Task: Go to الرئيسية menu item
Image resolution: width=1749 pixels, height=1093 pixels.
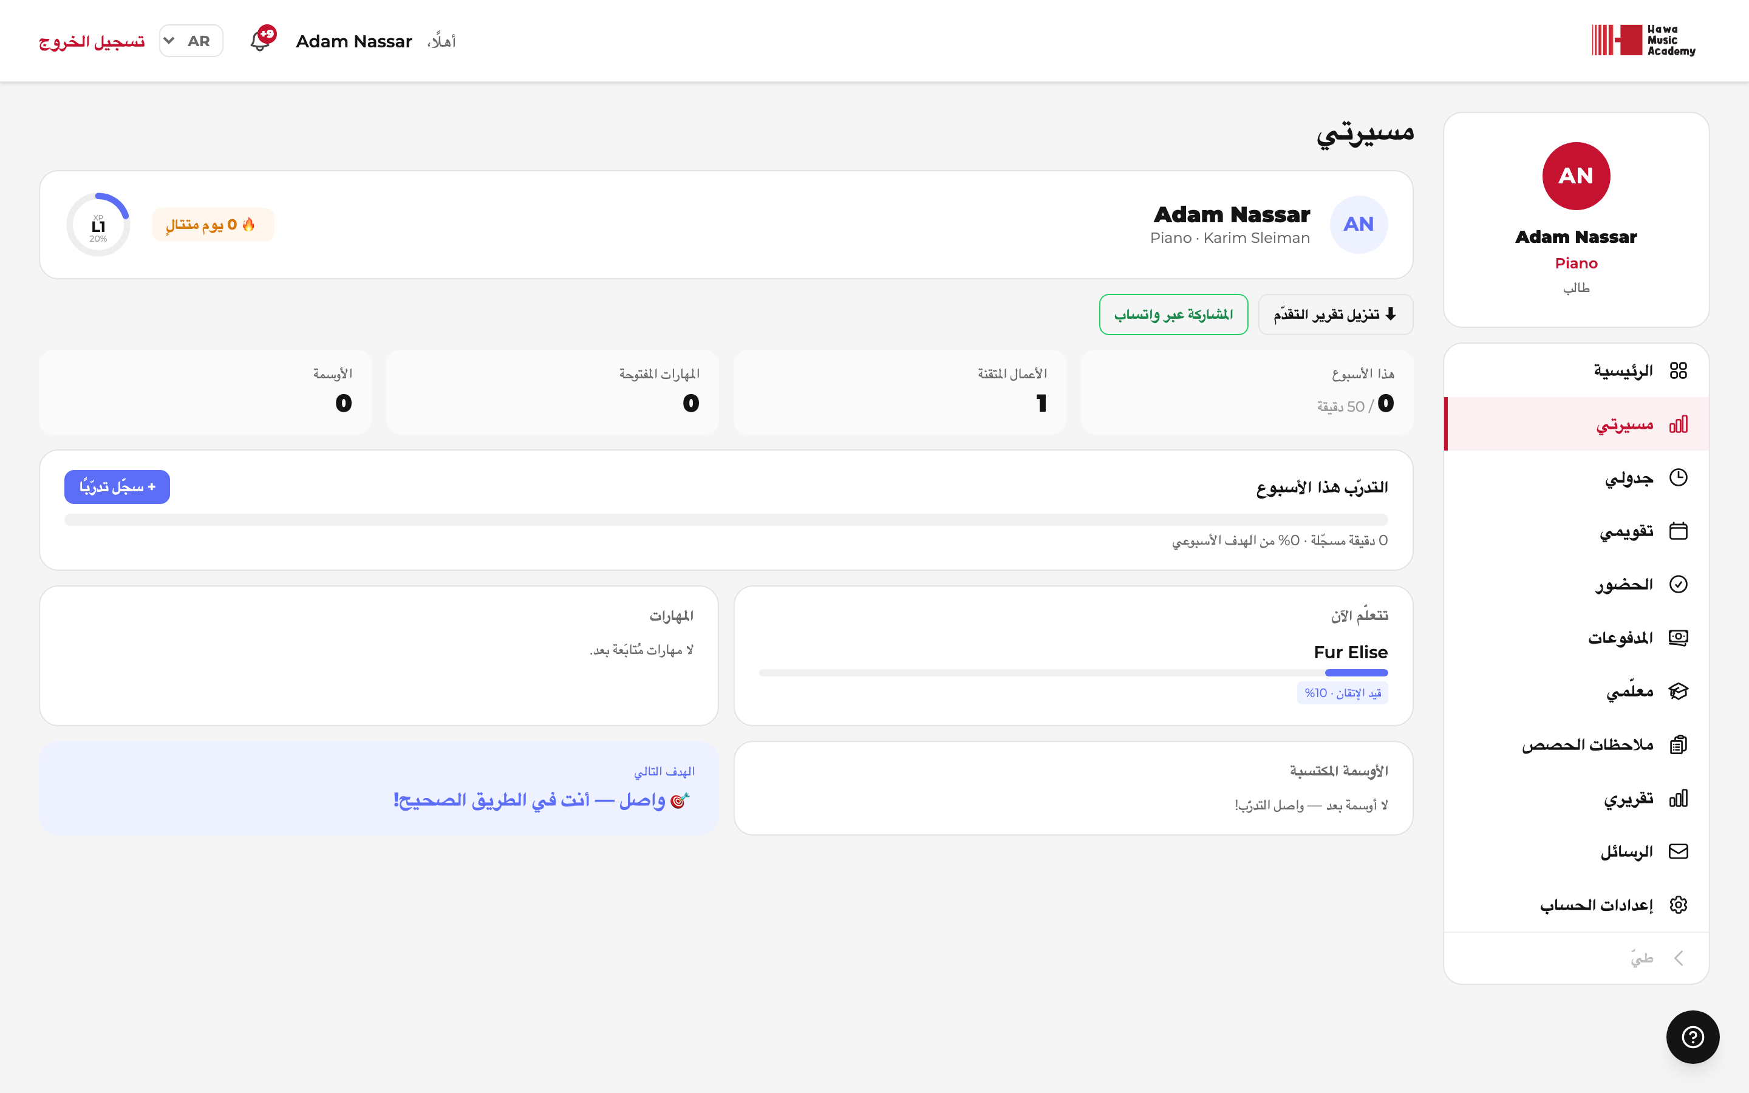Action: pyautogui.click(x=1577, y=371)
